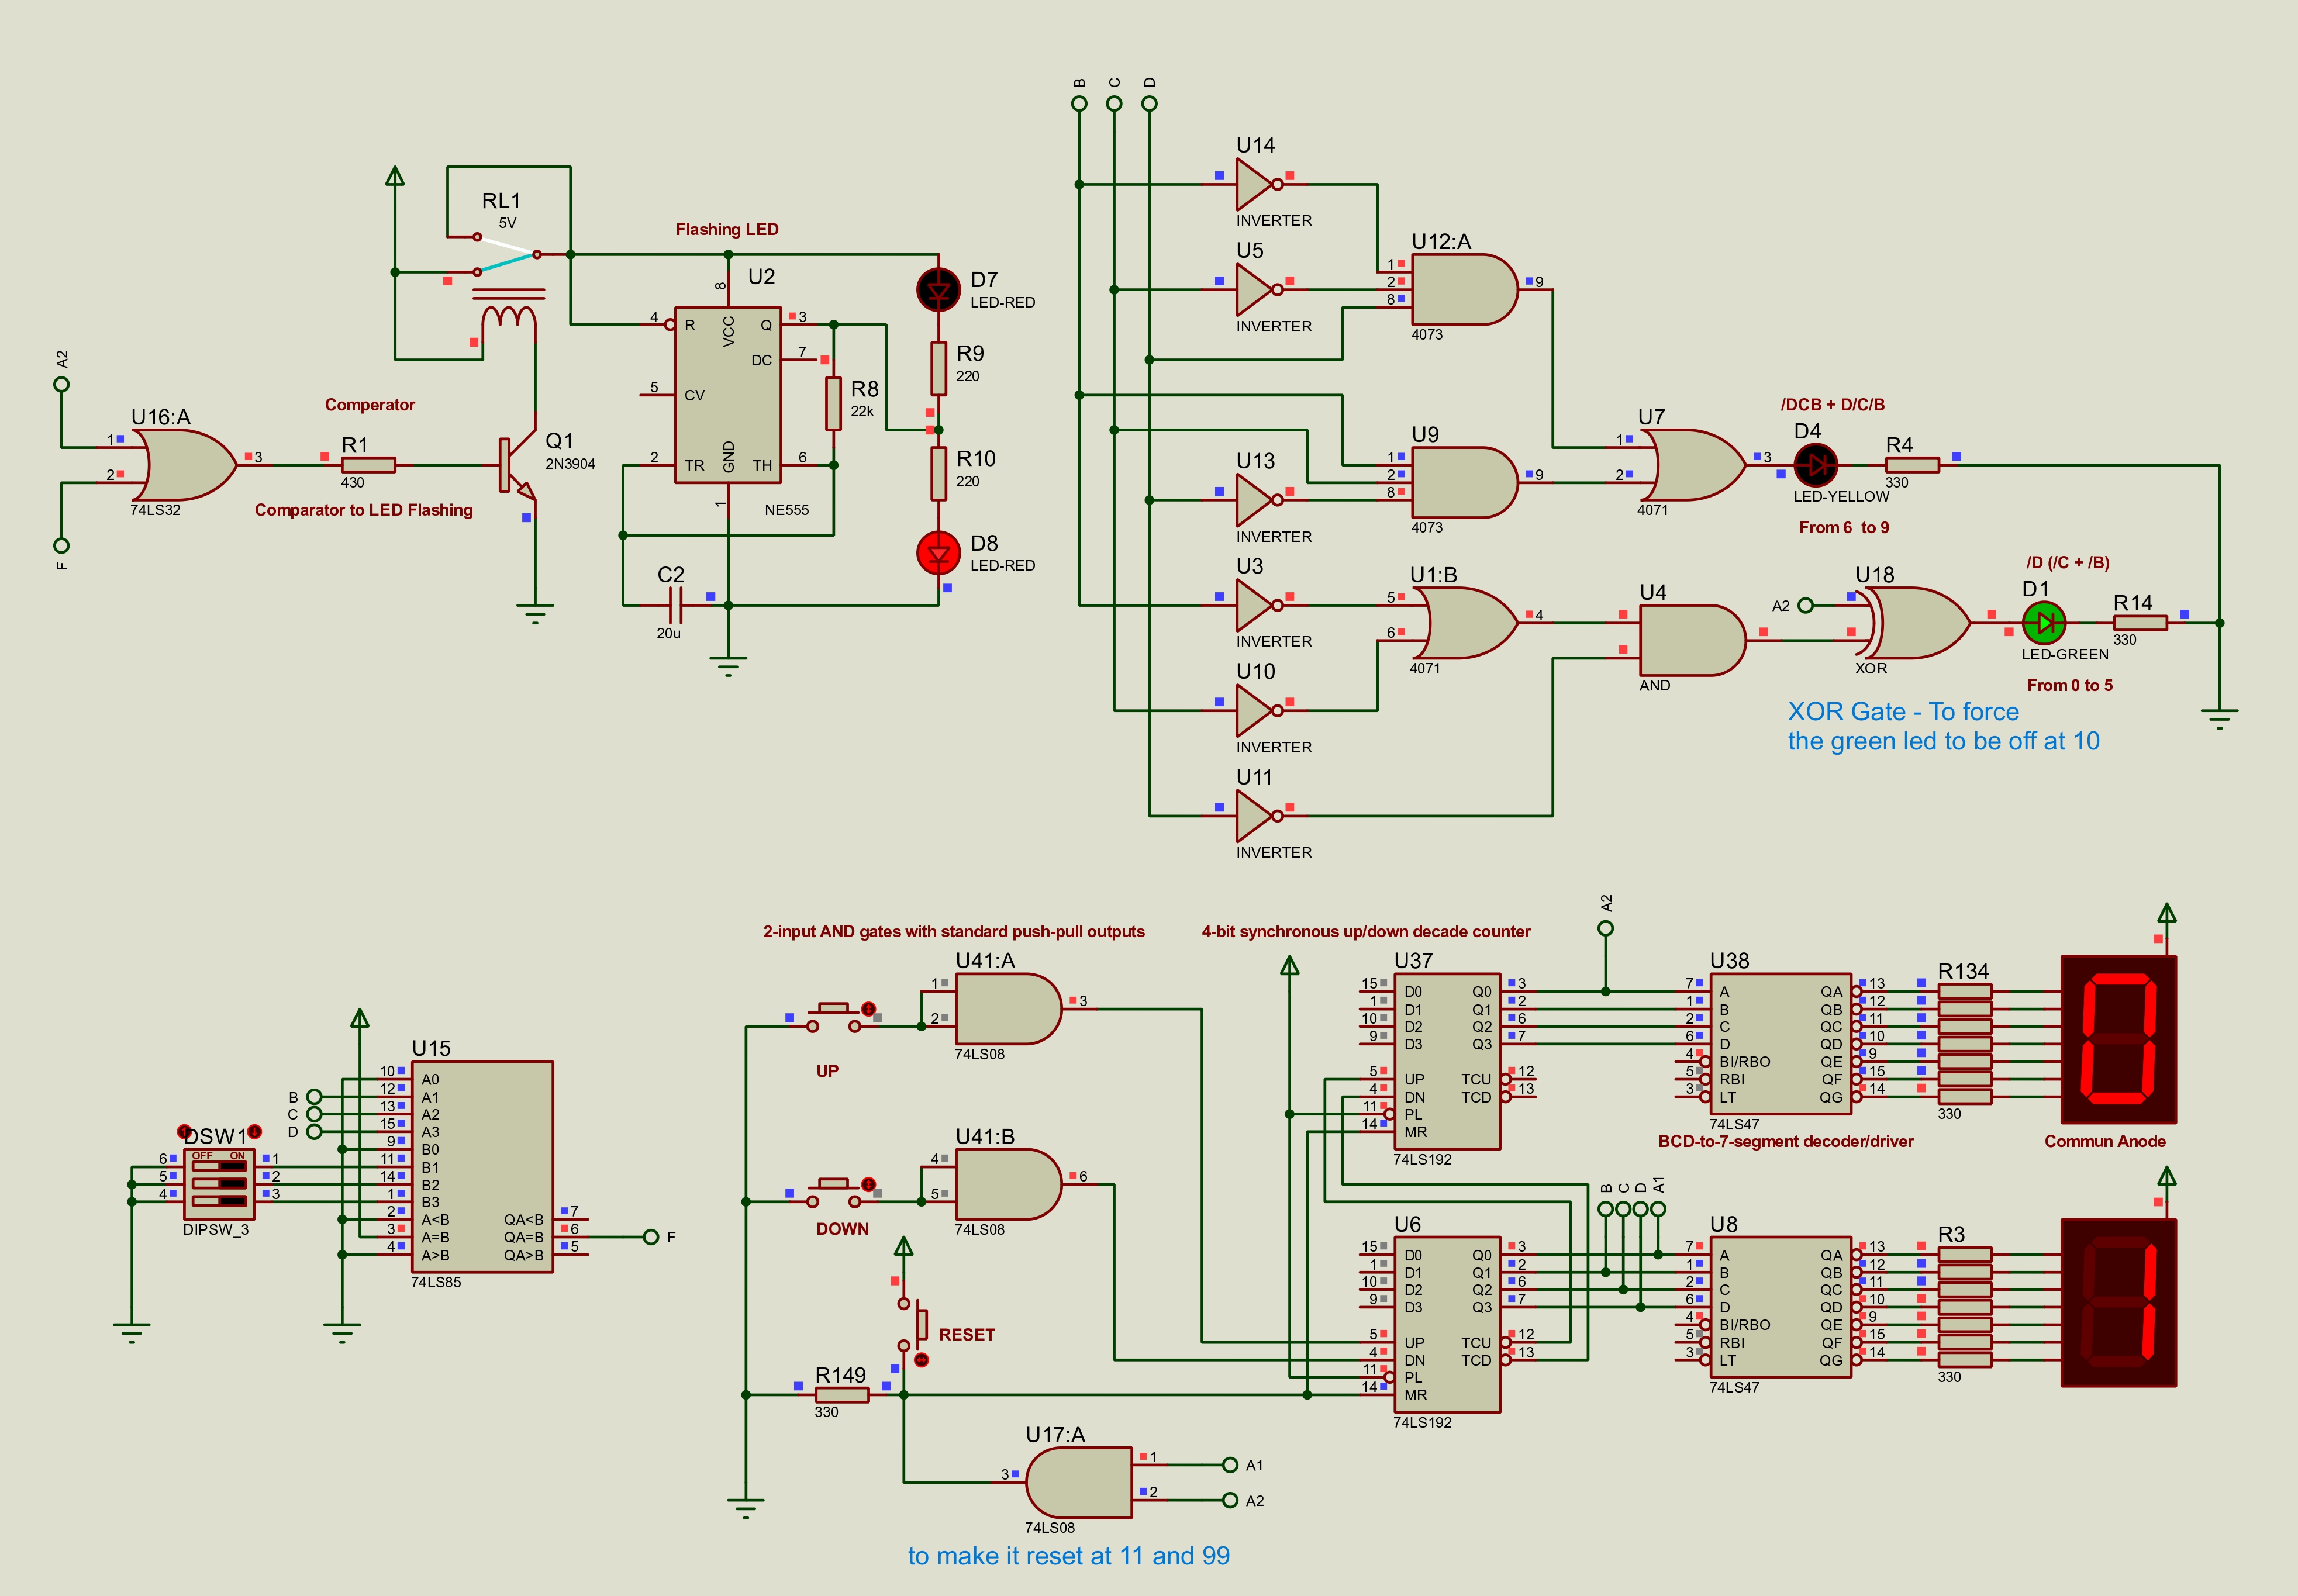2298x1596 pixels.
Task: Select the 'Comparator to LED Flashing' label
Action: [364, 510]
